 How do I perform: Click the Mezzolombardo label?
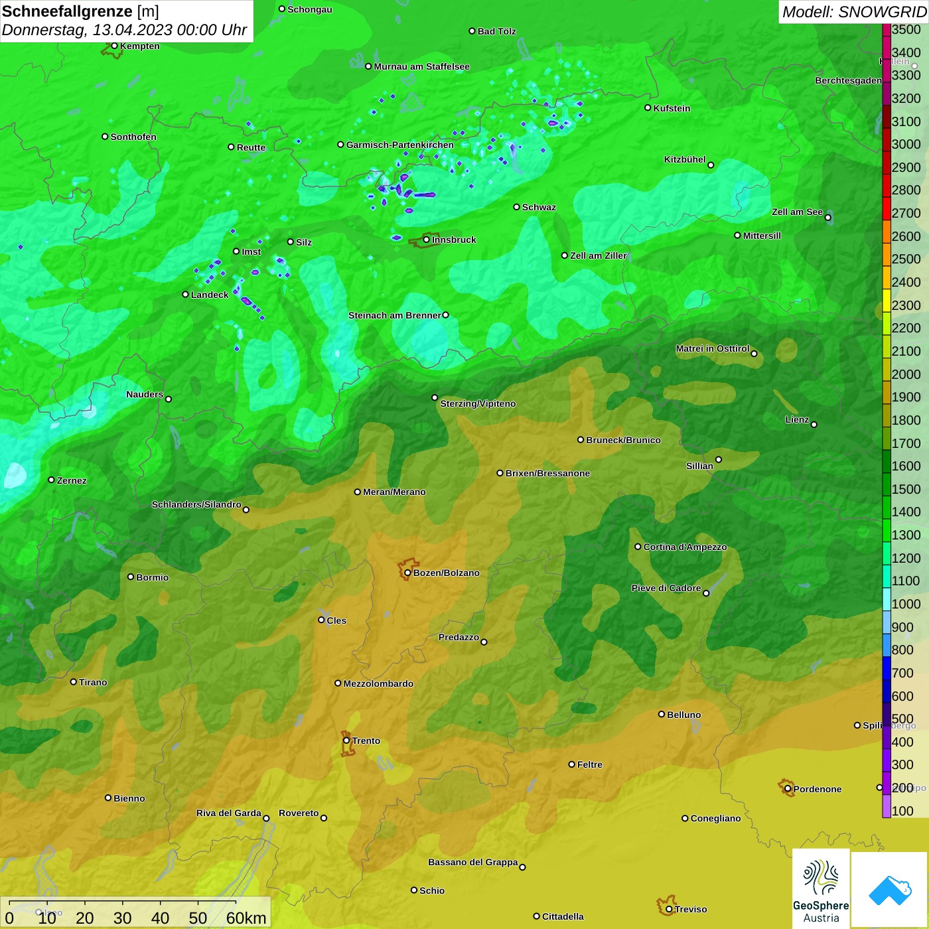(x=378, y=683)
